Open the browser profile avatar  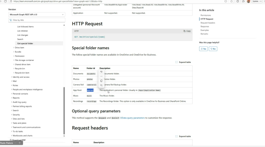click(x=248, y=1)
